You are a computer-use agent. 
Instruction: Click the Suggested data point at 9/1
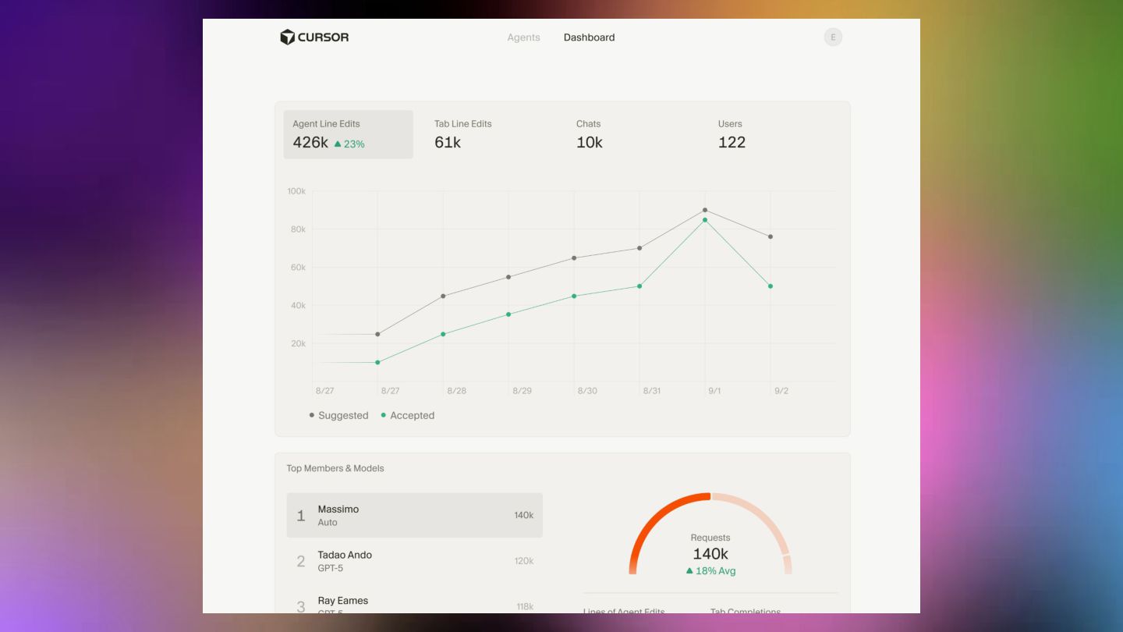pyautogui.click(x=705, y=210)
